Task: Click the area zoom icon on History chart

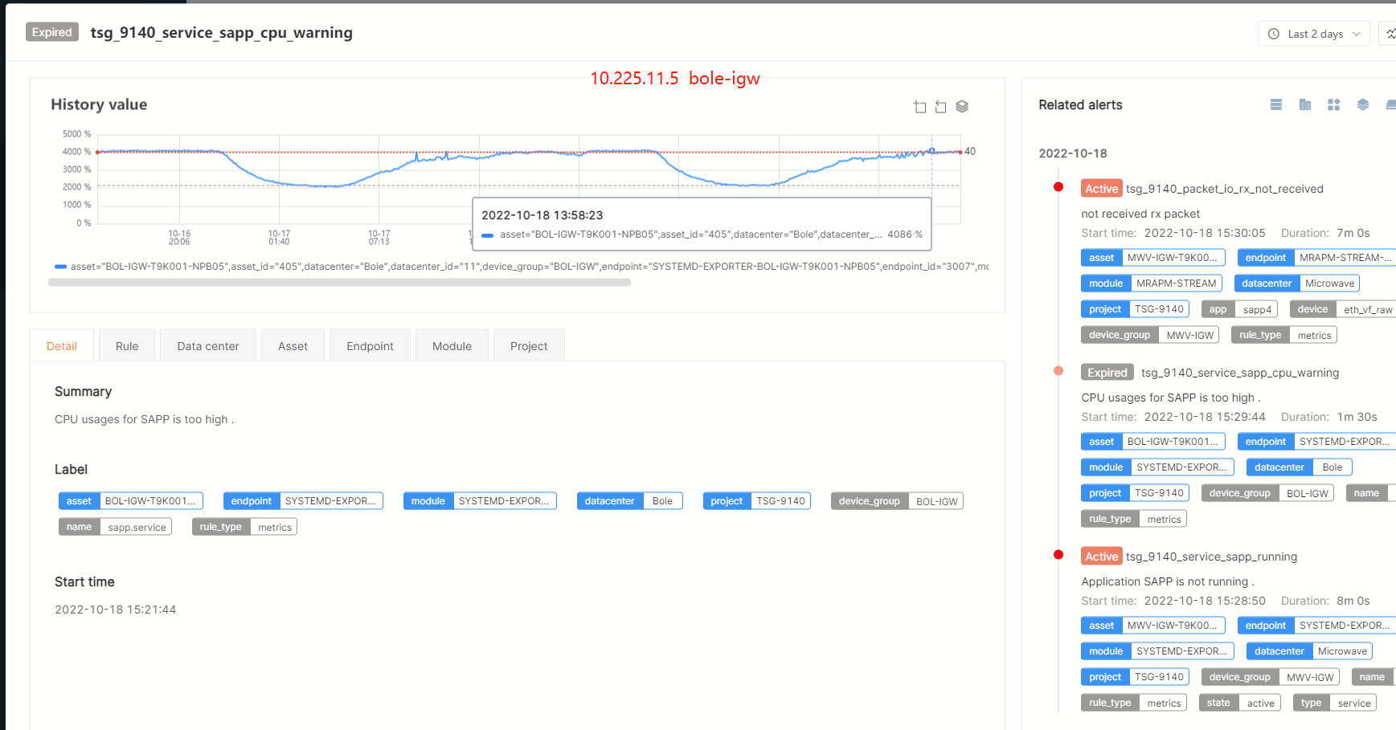Action: (x=919, y=107)
